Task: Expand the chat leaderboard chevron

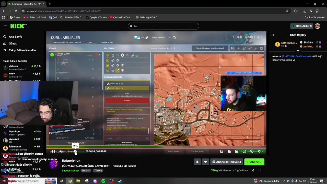Action: [x=298, y=51]
